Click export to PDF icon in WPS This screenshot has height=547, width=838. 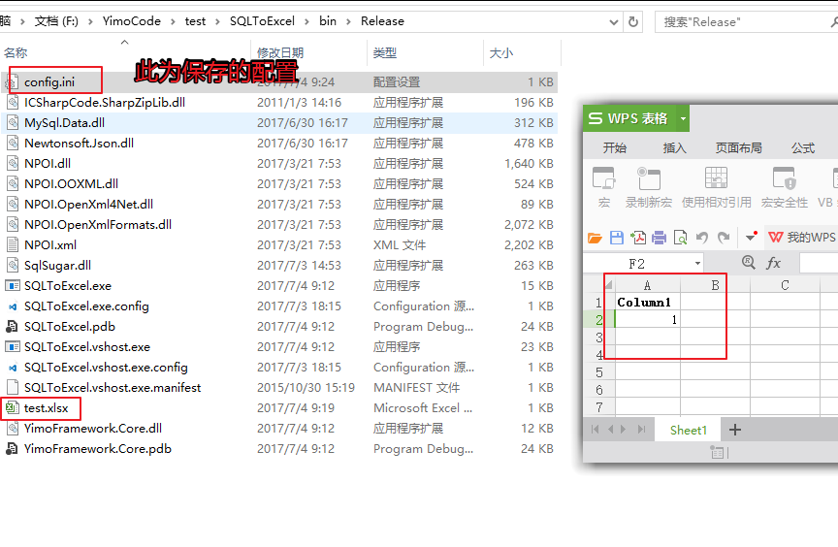click(638, 238)
